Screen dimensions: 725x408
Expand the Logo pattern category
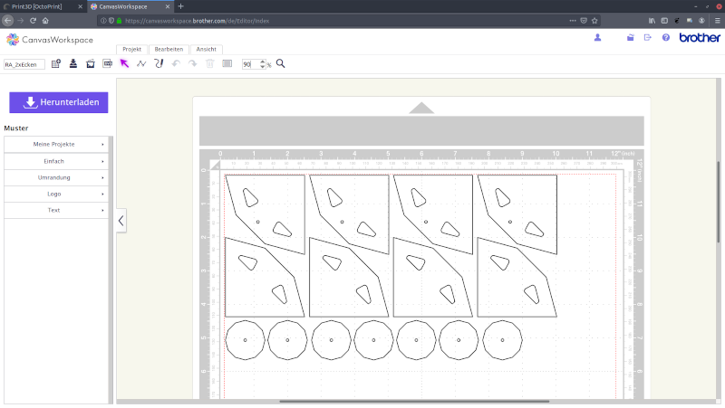[x=55, y=194]
